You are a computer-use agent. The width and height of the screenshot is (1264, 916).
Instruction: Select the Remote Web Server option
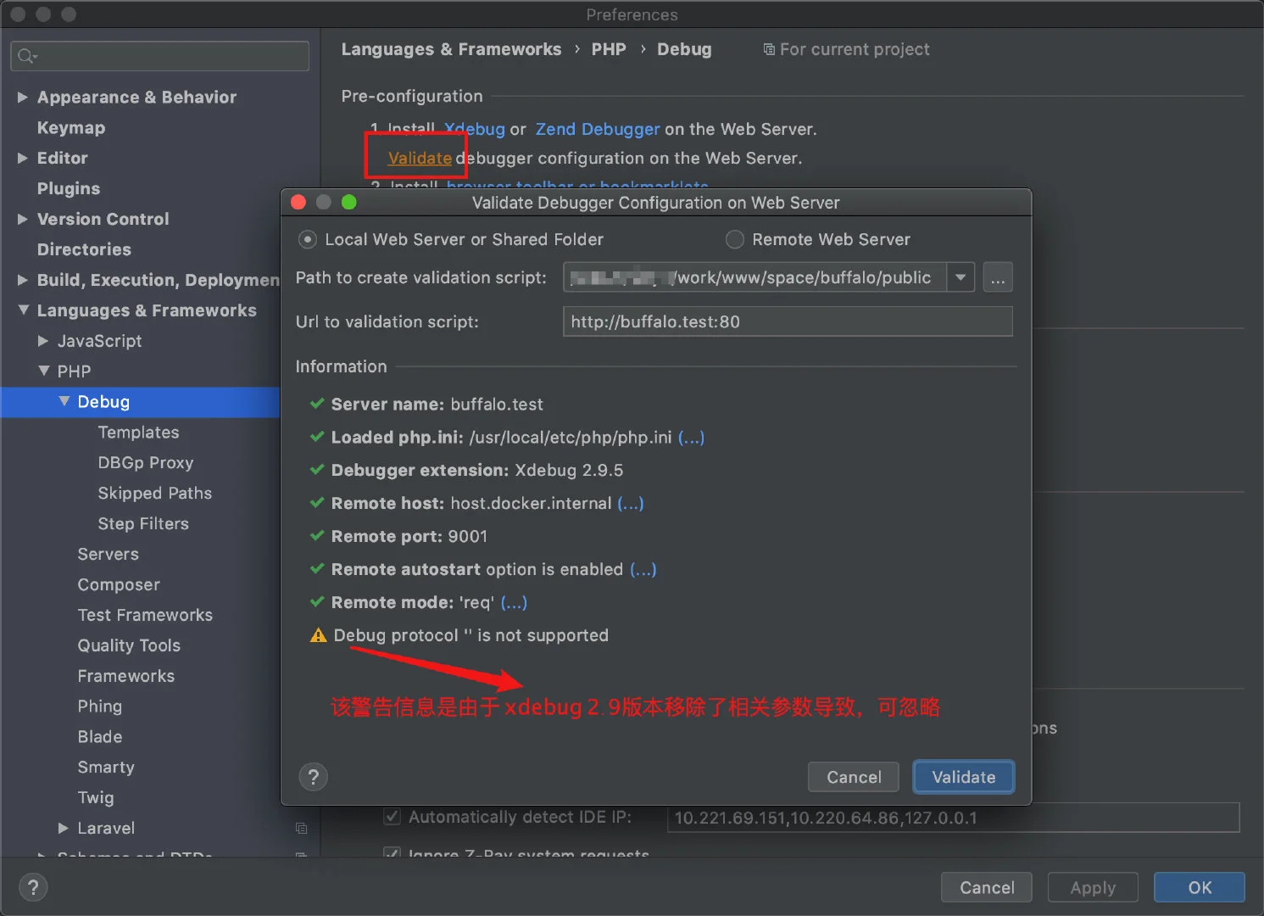pos(735,240)
